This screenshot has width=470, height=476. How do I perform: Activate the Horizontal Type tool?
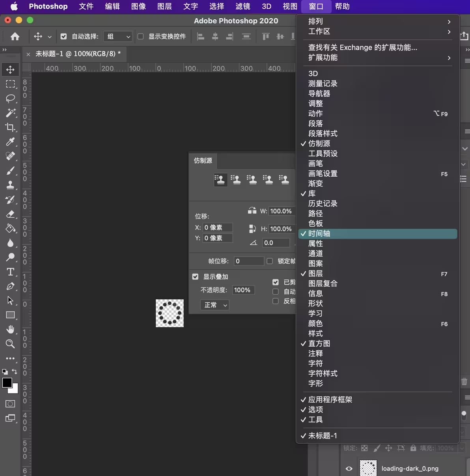click(11, 272)
